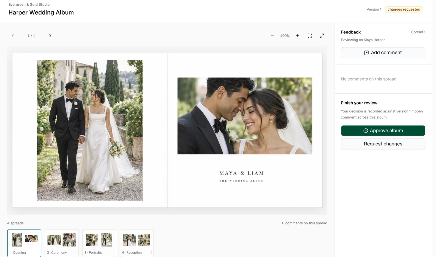Click the Add comment button
Viewport: 436px width, 257px height.
point(383,53)
